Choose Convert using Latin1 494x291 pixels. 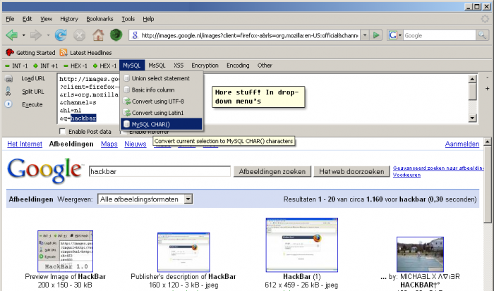coord(162,113)
